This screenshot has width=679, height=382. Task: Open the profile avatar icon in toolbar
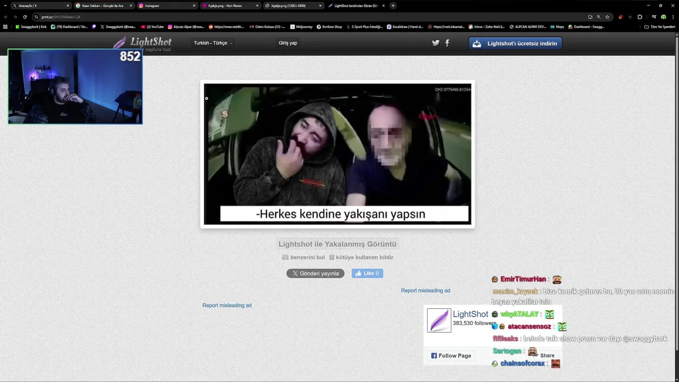point(664,17)
